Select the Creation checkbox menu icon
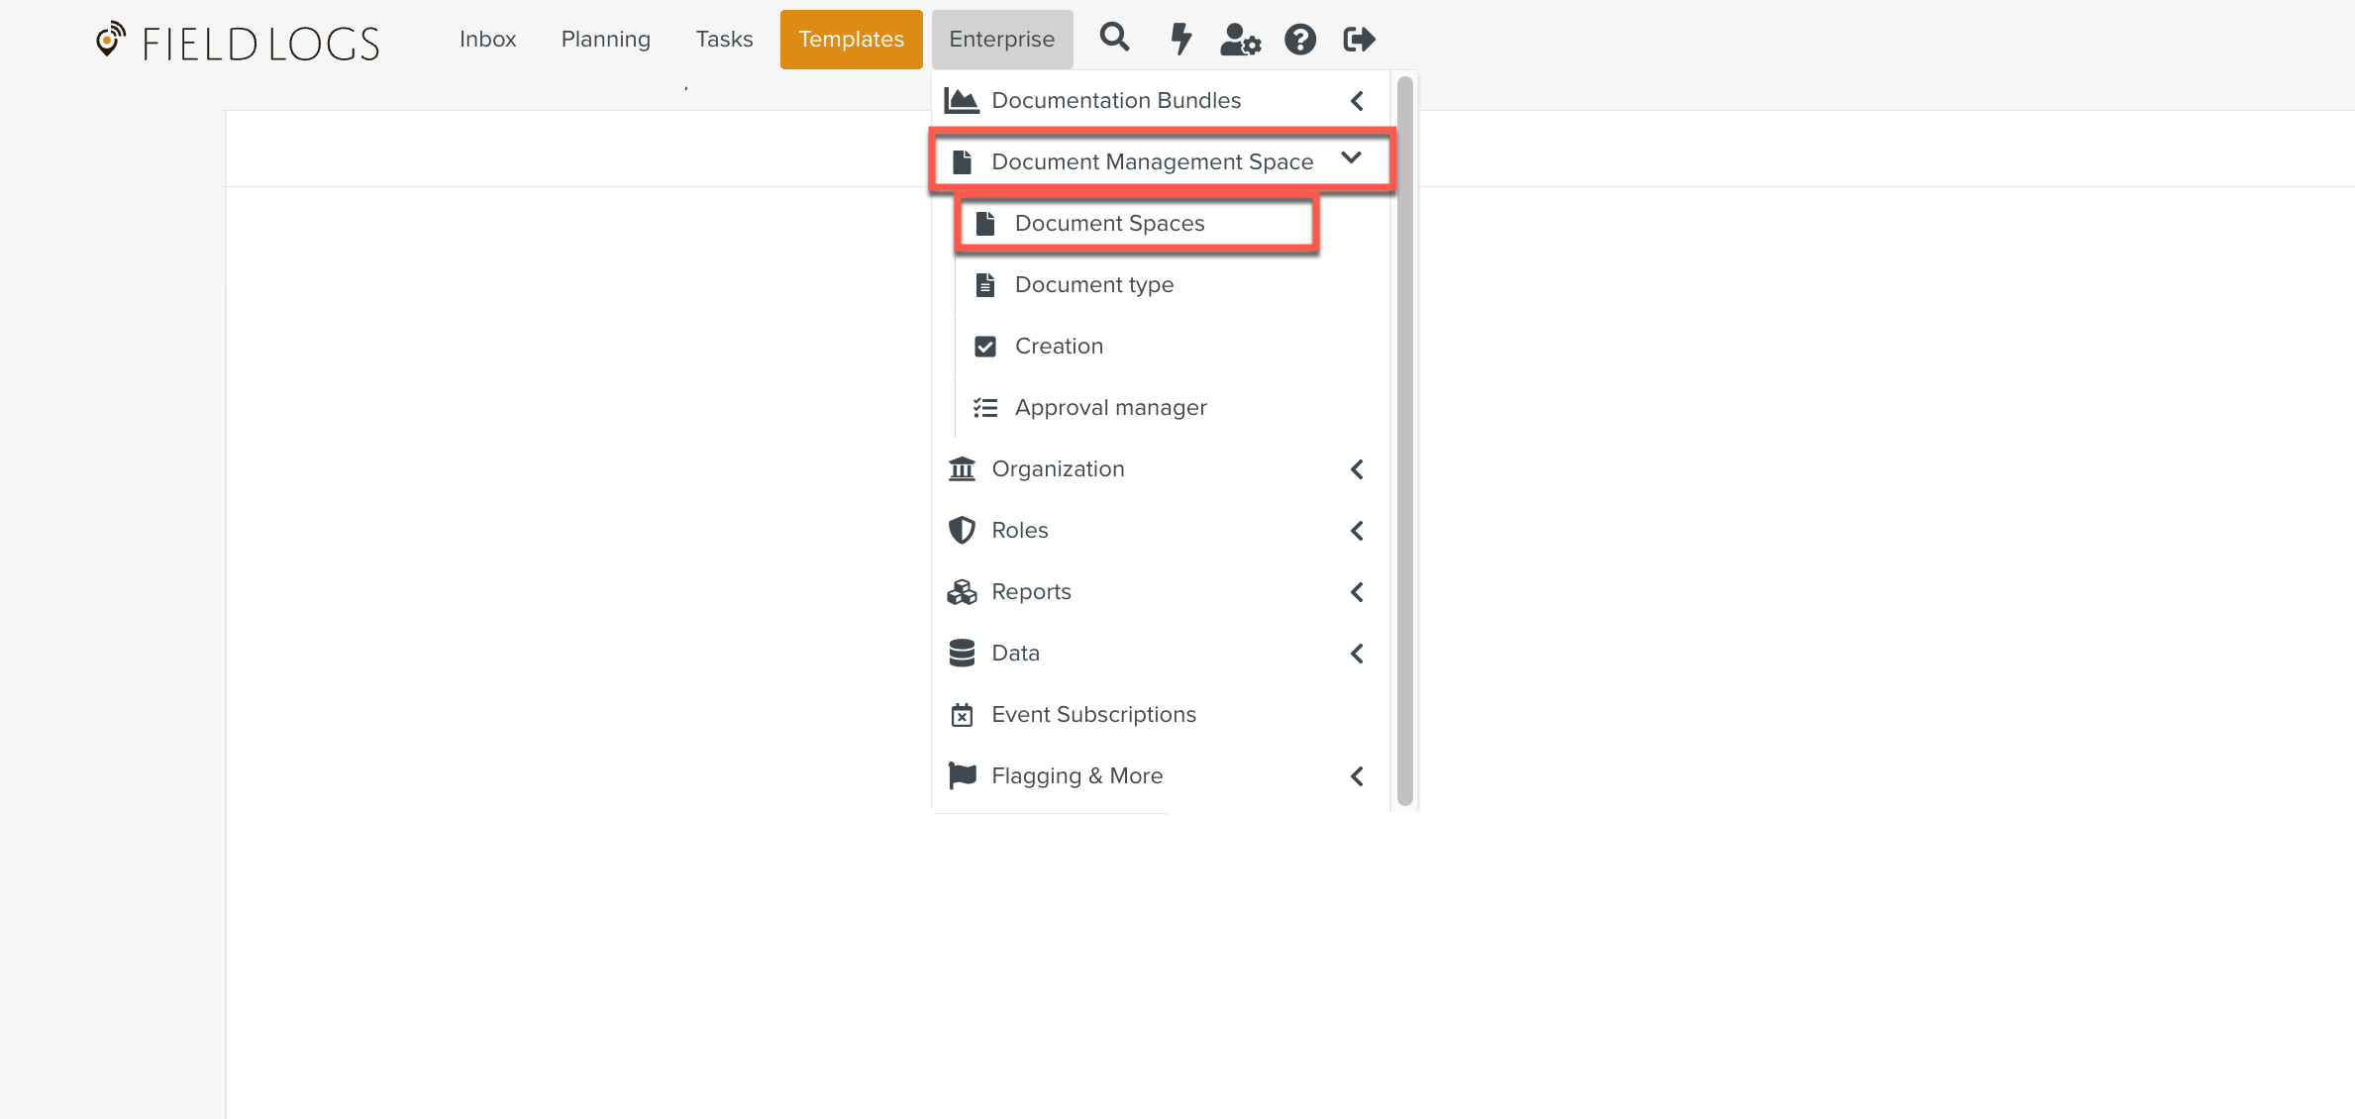 click(984, 346)
